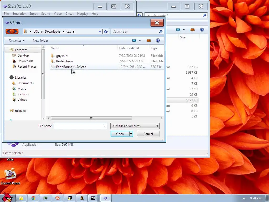Show the preview pane in Open dialog
Image resolution: width=269 pixels, height=202 pixels.
pyautogui.click(x=149, y=41)
